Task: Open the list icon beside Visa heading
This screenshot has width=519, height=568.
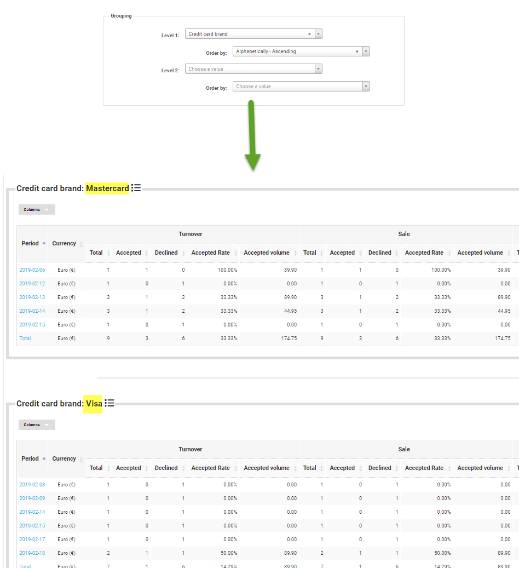Action: click(109, 403)
